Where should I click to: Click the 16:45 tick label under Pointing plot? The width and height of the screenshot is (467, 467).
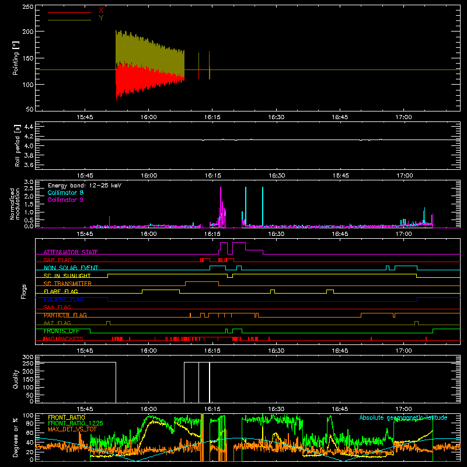tap(340, 117)
